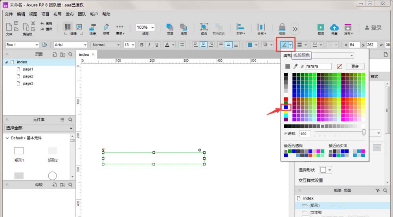Click the preview (预览) play icon

(x=321, y=27)
